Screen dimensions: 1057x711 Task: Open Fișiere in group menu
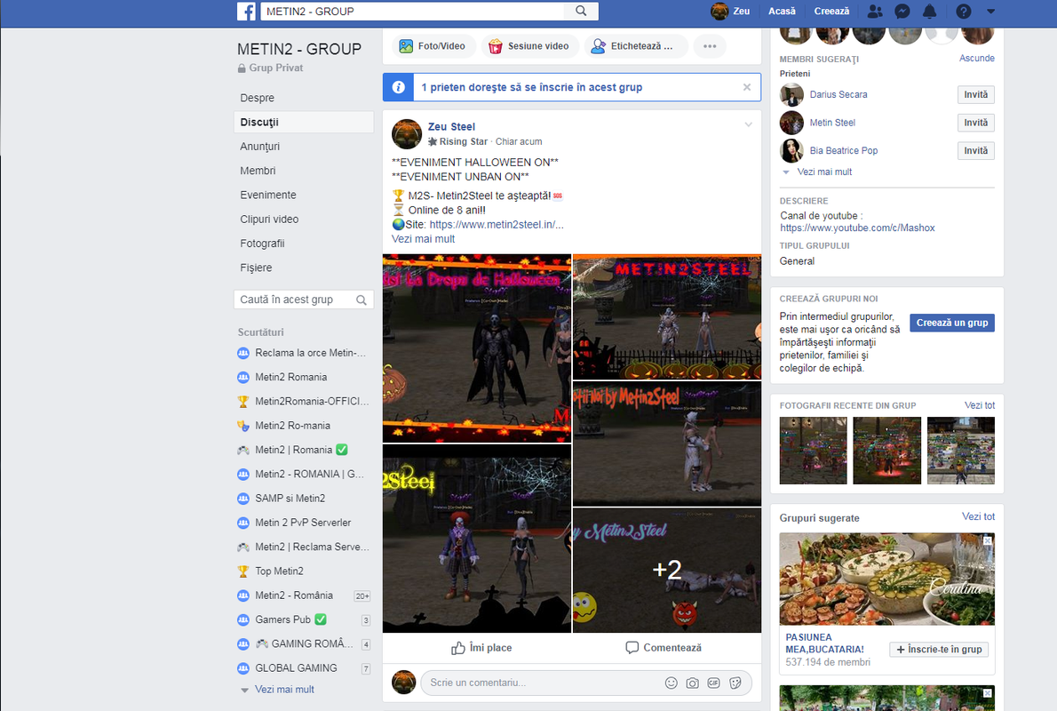256,268
